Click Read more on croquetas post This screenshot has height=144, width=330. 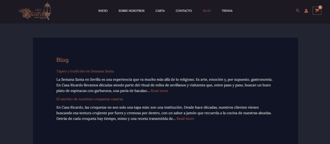pyautogui.click(x=185, y=119)
